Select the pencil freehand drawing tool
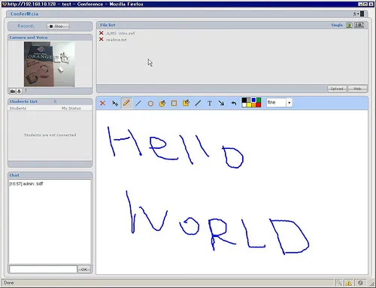The width and height of the screenshot is (376, 288). click(126, 103)
